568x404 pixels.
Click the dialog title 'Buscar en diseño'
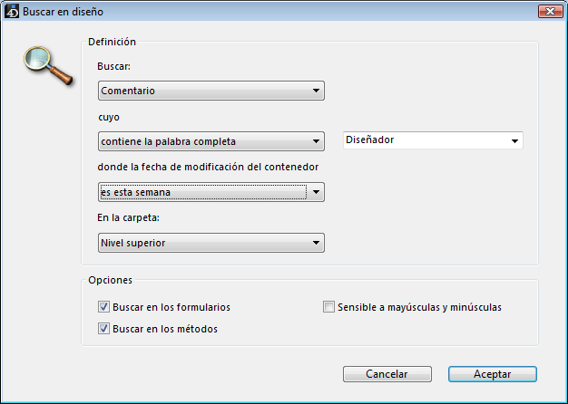pyautogui.click(x=62, y=11)
